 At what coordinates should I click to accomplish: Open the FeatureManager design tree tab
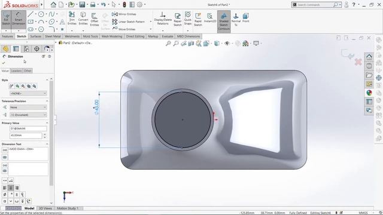[x=5, y=49]
